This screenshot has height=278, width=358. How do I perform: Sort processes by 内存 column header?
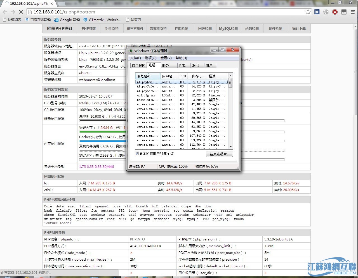[197, 76]
